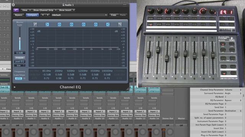The width and height of the screenshot is (245, 137).
Task: Open the low analyzer resolution dropdown
Action: (20, 65)
